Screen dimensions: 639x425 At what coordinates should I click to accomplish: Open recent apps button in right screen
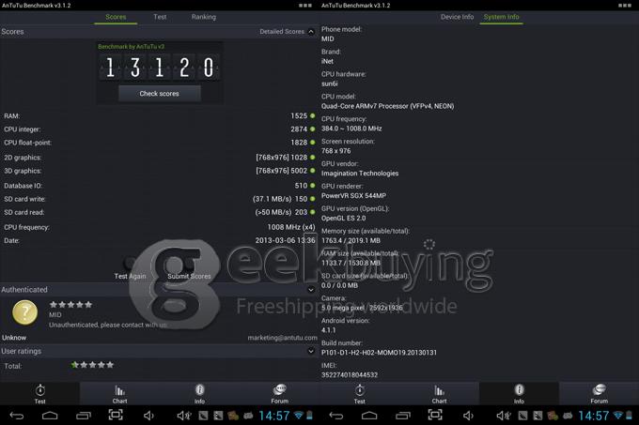coord(403,416)
